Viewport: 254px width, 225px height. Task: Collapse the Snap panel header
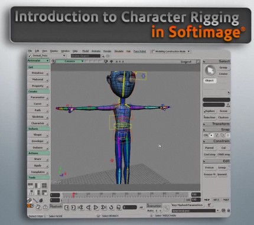[x=216, y=129]
